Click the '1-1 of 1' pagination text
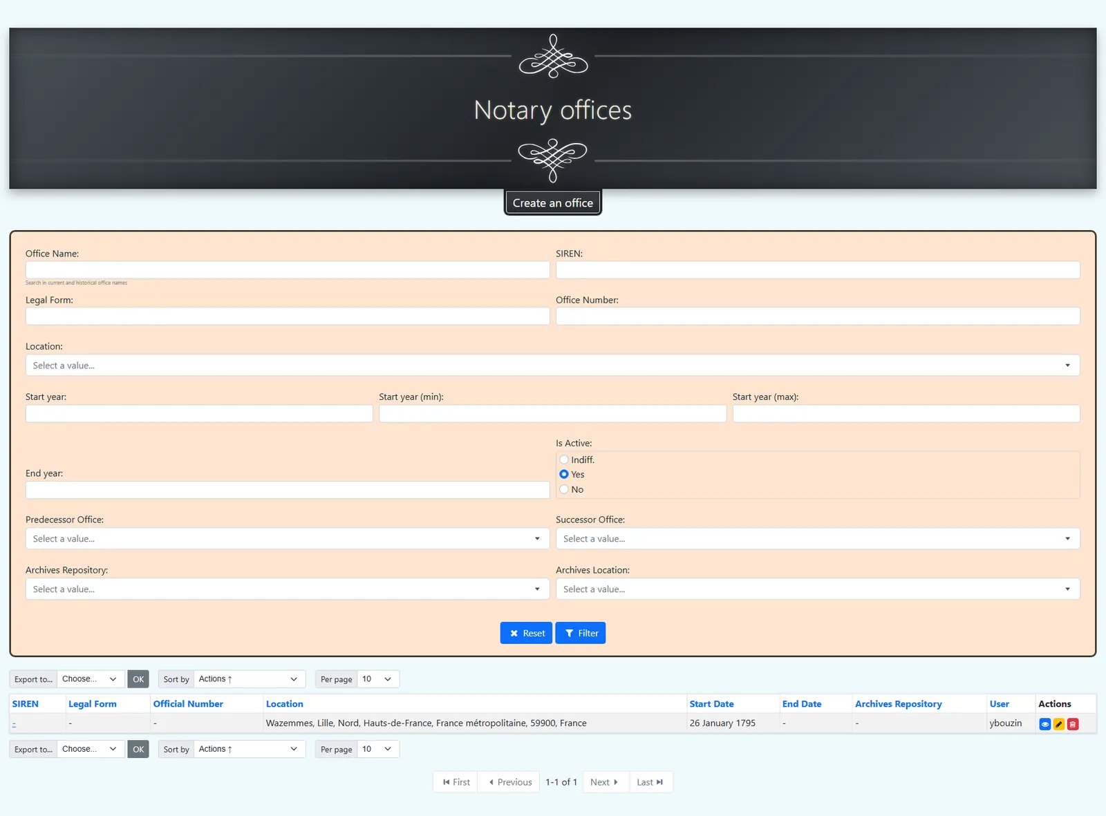1106x816 pixels. click(x=561, y=782)
